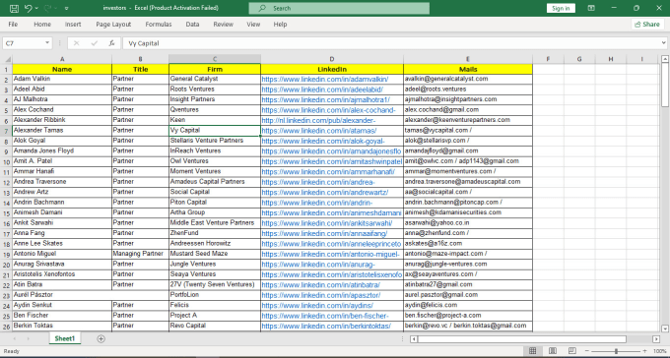Undo the last action
Viewport: 670px width, 358px height.
(x=29, y=8)
